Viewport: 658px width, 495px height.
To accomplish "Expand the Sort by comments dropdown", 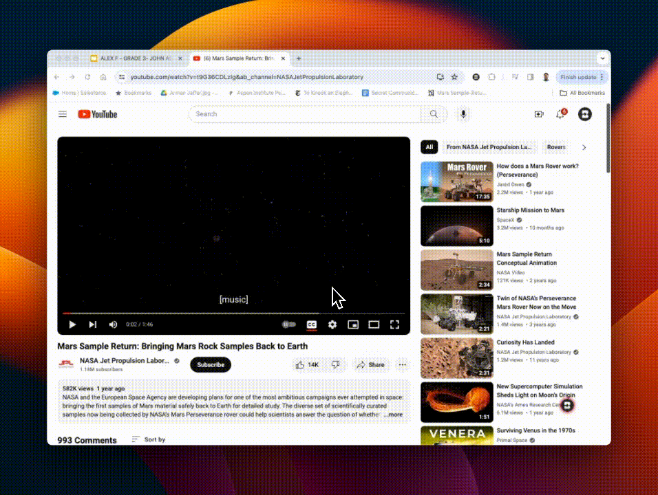I will coord(149,439).
